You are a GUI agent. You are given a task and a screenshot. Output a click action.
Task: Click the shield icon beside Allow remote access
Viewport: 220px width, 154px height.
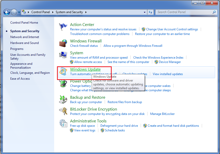(x=72, y=62)
